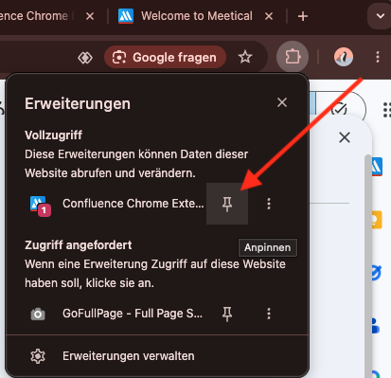Bookmark this page with the star icon
Image resolution: width=391 pixels, height=378 pixels.
[245, 57]
